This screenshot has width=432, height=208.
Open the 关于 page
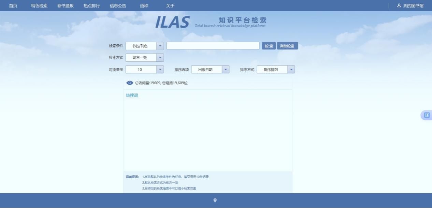(x=170, y=6)
